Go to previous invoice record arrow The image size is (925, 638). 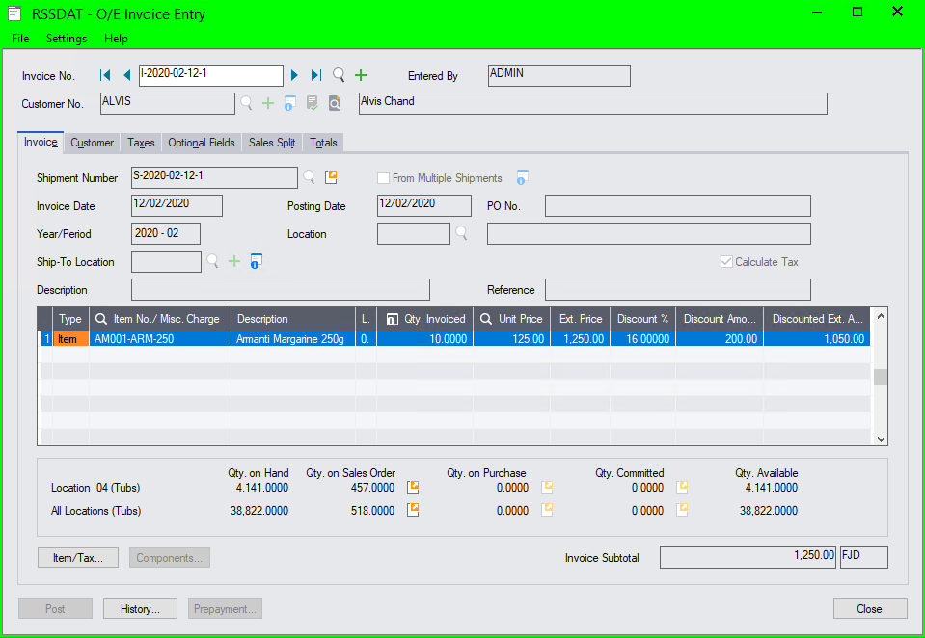(126, 75)
